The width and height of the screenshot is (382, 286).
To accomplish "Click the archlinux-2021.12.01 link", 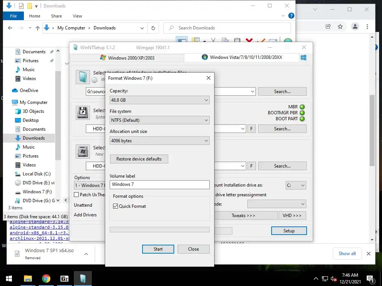I will coord(40,238).
